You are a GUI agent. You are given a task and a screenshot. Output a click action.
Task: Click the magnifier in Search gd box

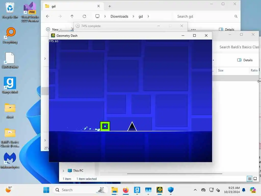click(x=236, y=16)
